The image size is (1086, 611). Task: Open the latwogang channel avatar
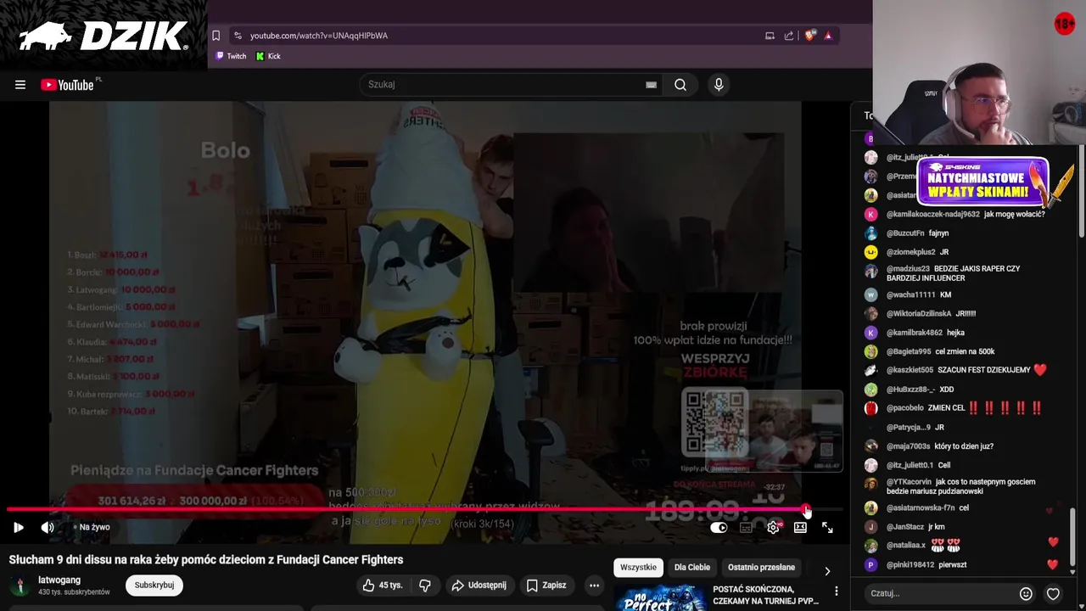tap(20, 586)
